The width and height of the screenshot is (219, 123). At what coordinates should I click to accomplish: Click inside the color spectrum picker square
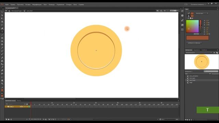click(x=192, y=26)
